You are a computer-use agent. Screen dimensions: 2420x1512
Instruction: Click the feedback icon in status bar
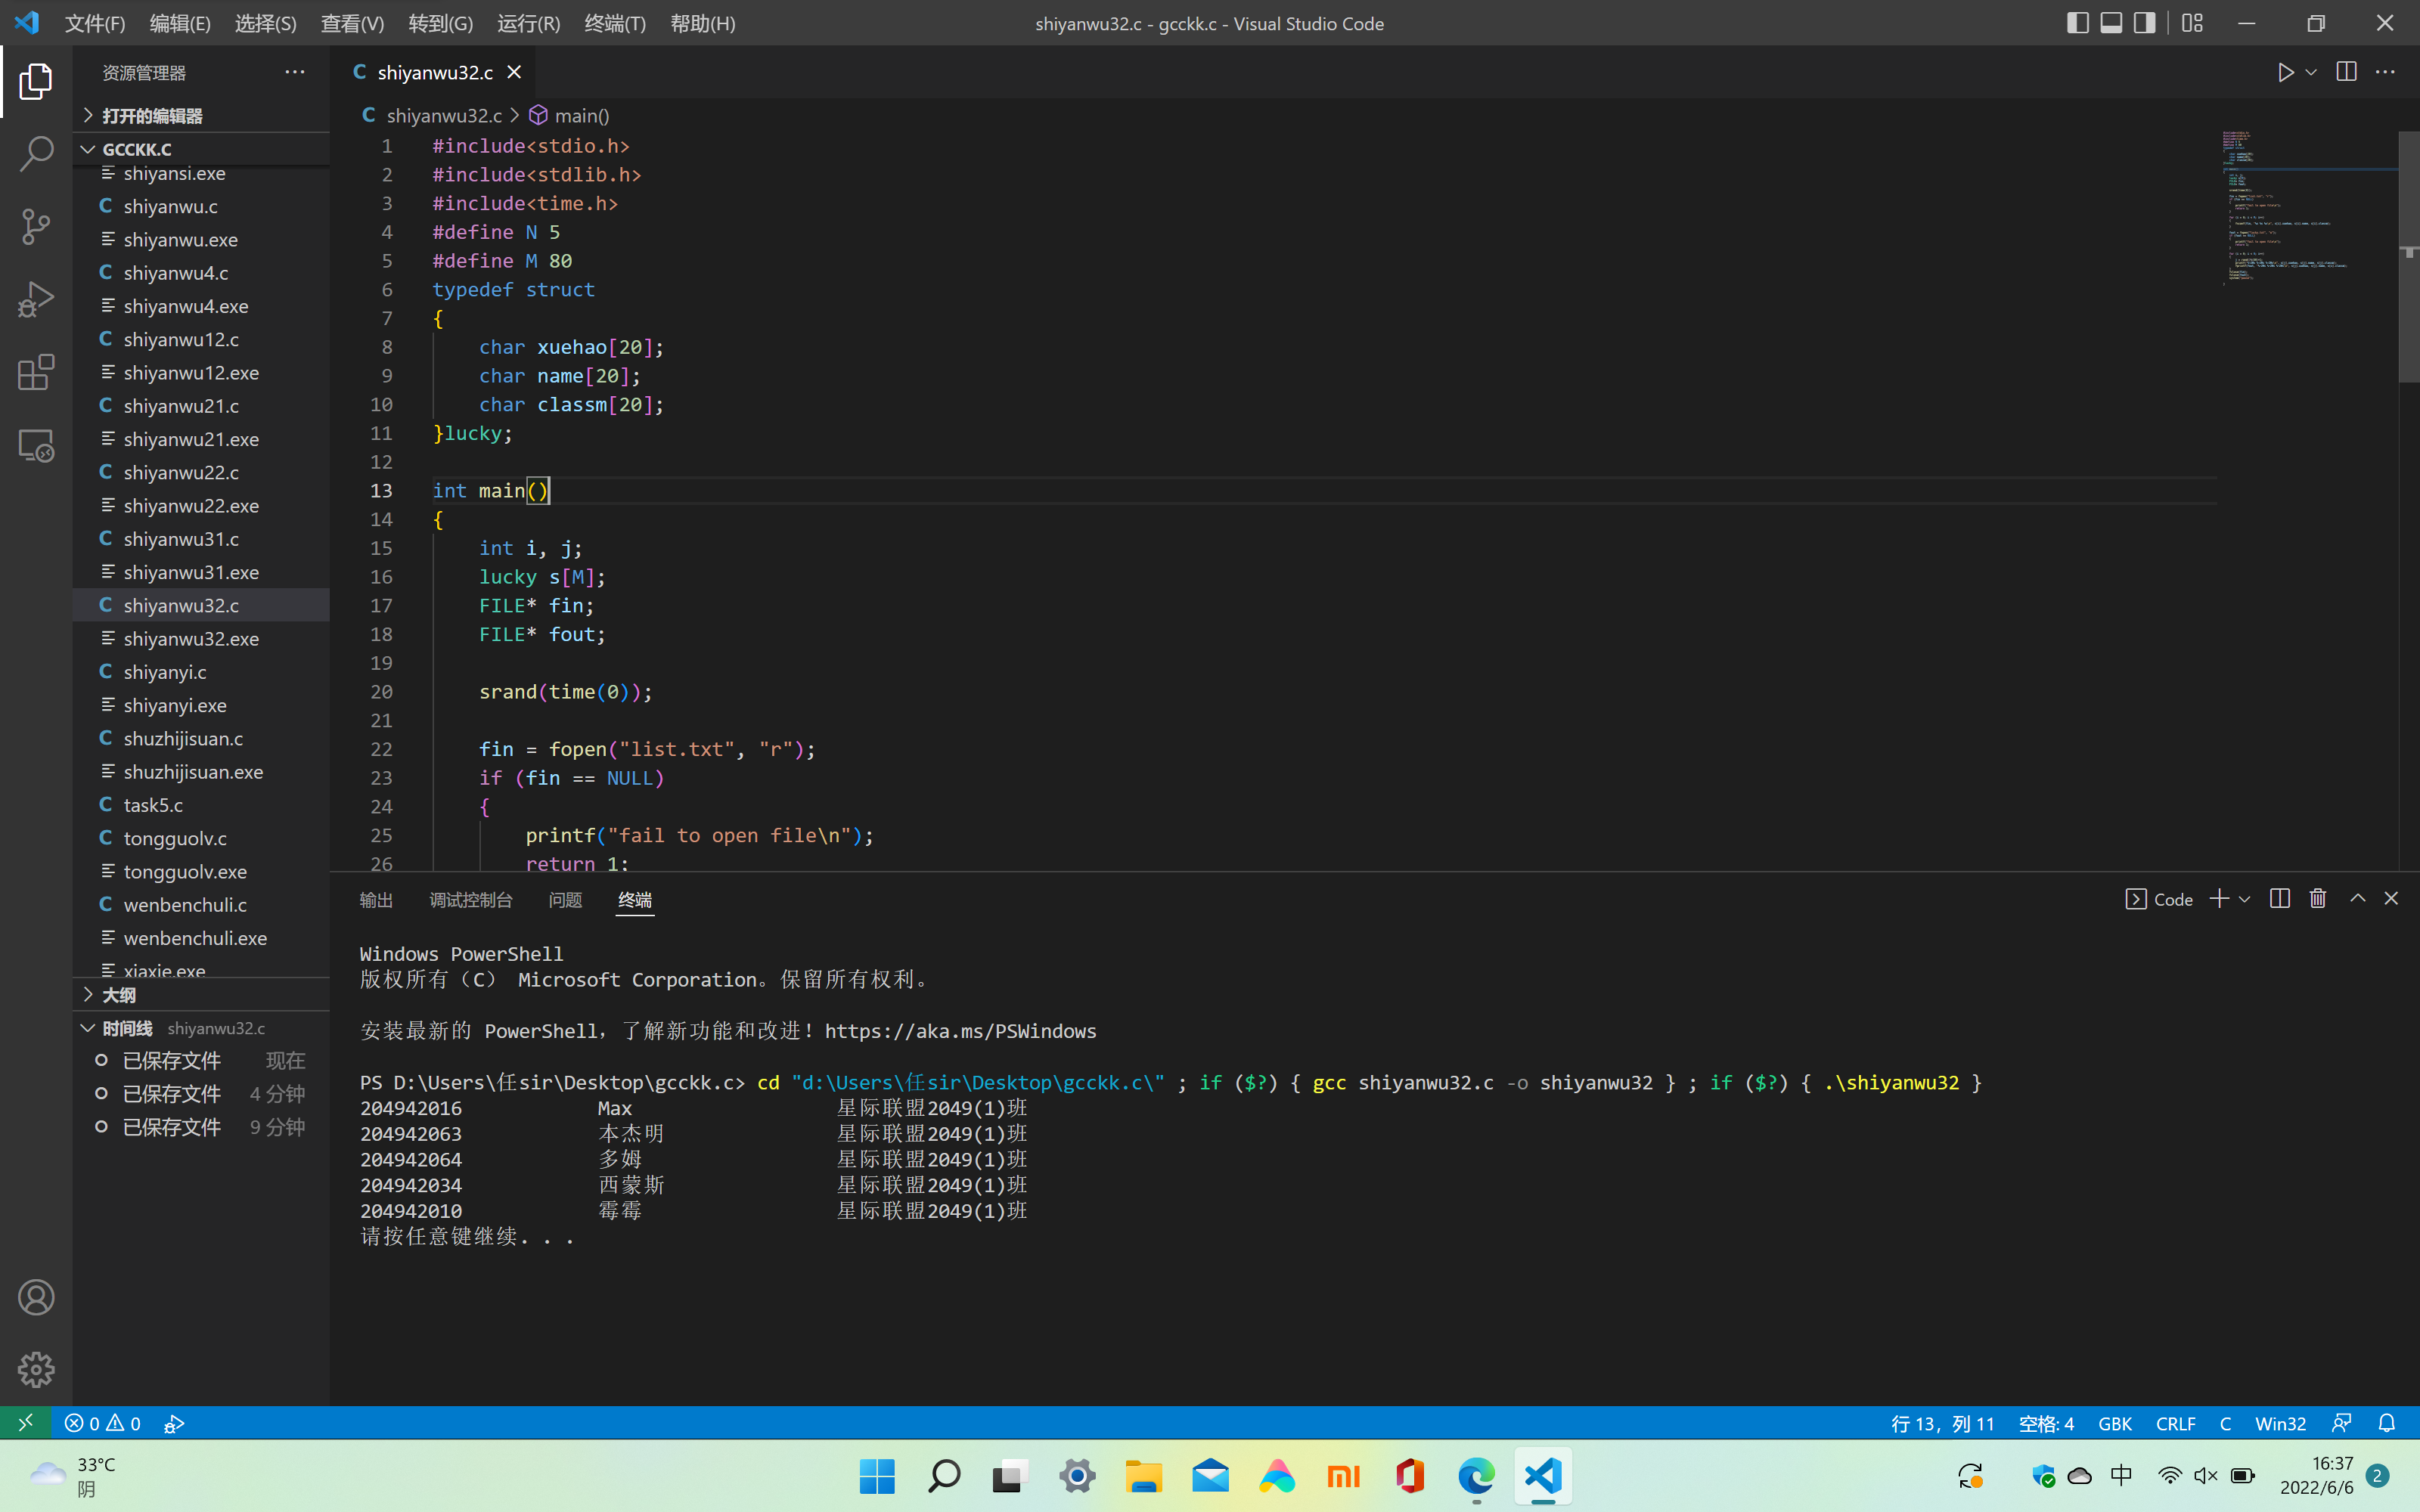[x=2342, y=1422]
